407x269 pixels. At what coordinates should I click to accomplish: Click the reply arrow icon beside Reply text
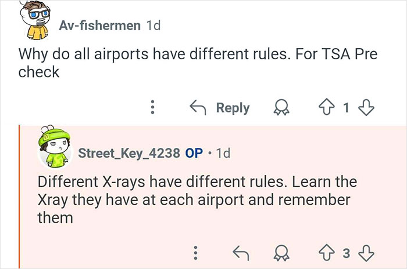(198, 108)
